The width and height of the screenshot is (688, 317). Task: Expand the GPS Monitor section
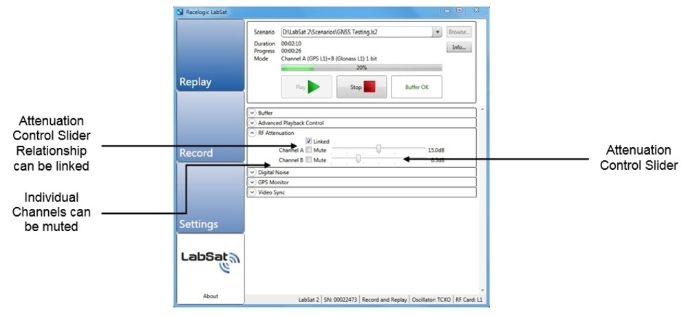pyautogui.click(x=252, y=182)
